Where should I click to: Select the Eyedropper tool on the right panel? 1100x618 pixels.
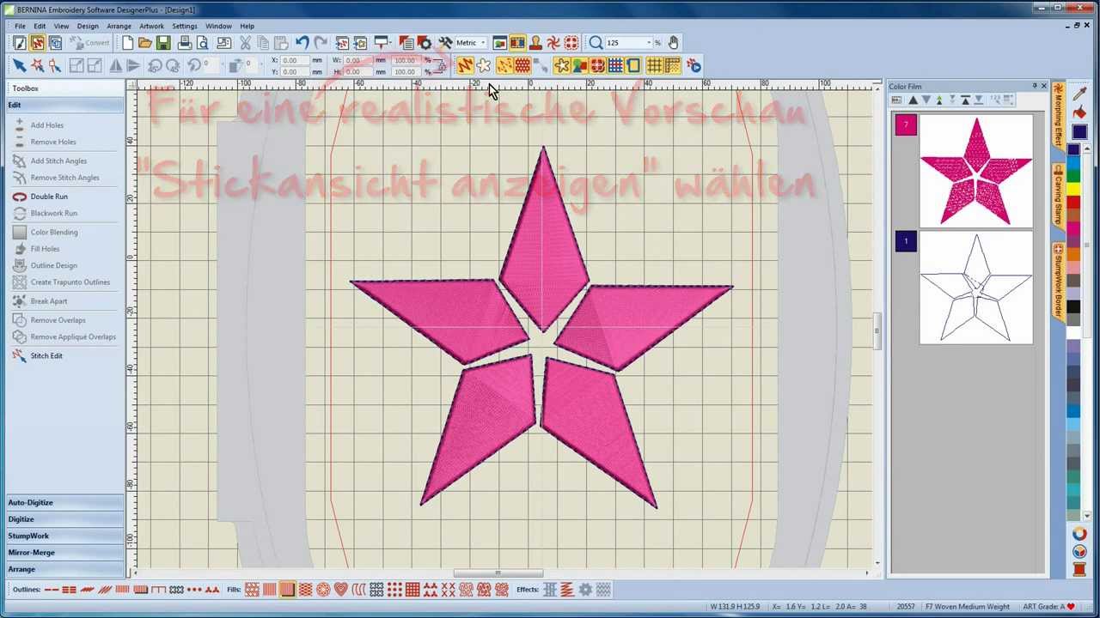click(1081, 93)
